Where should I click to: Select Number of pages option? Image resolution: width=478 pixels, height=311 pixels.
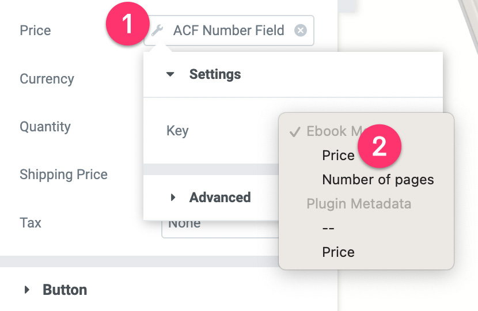point(378,180)
